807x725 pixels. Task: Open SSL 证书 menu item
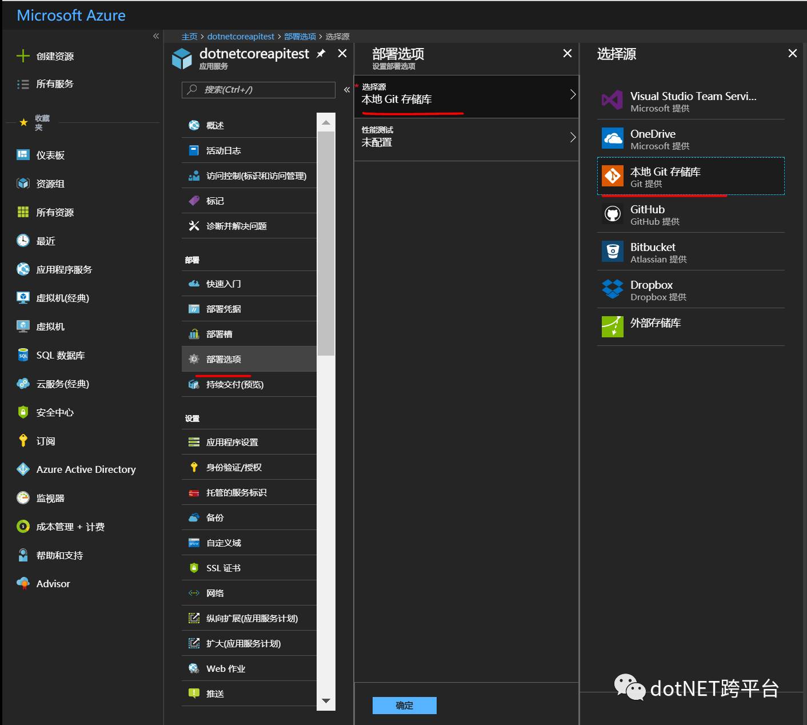click(249, 568)
